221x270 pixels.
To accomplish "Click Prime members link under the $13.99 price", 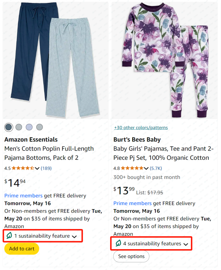I will [x=132, y=203].
